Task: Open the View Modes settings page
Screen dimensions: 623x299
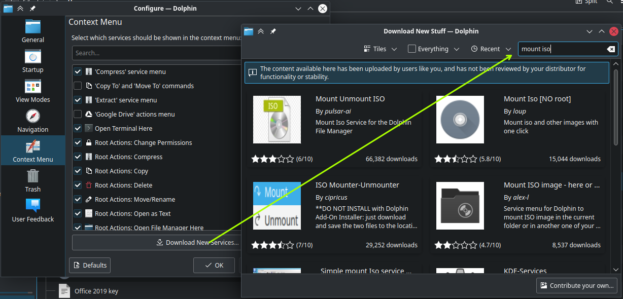Action: [33, 91]
